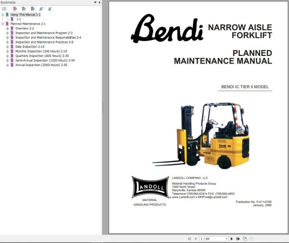
Task: Expand the Daily Inspection 2-10 bookmark
Action: pos(7,47)
